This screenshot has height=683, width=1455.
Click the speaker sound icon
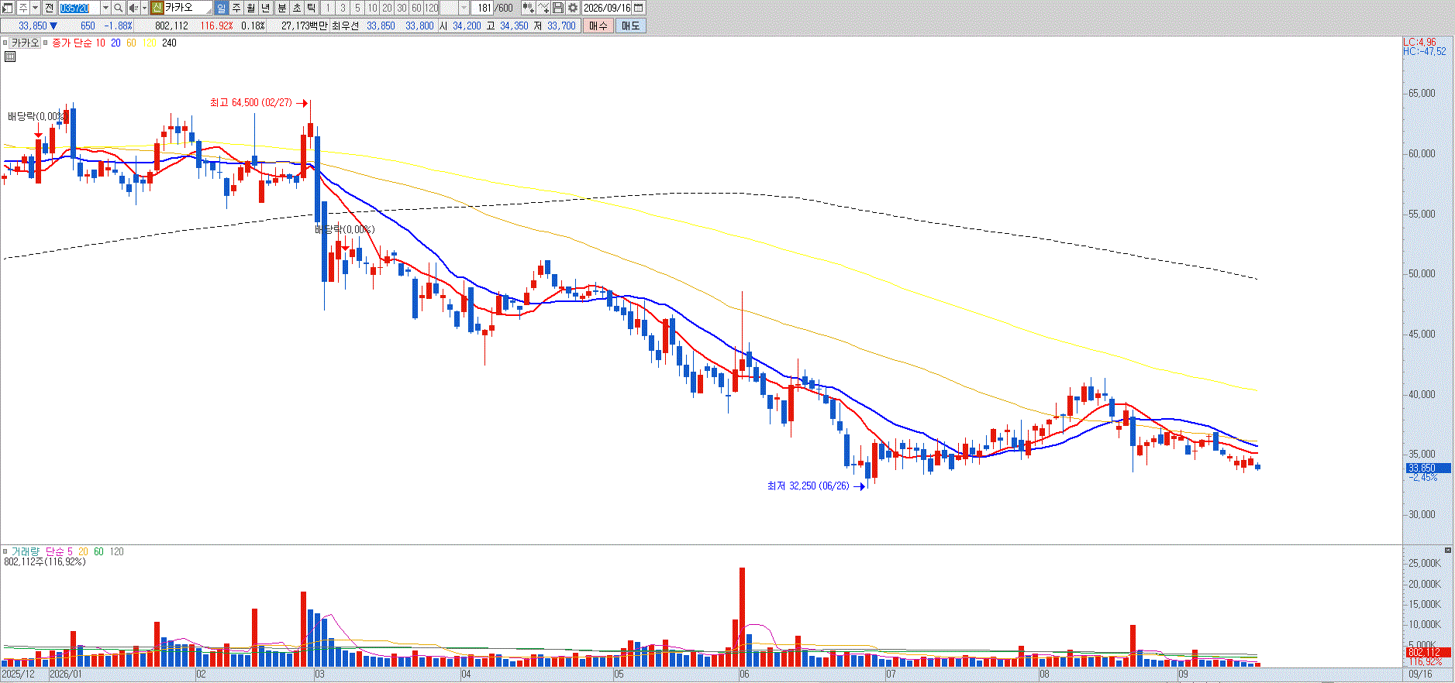click(133, 8)
